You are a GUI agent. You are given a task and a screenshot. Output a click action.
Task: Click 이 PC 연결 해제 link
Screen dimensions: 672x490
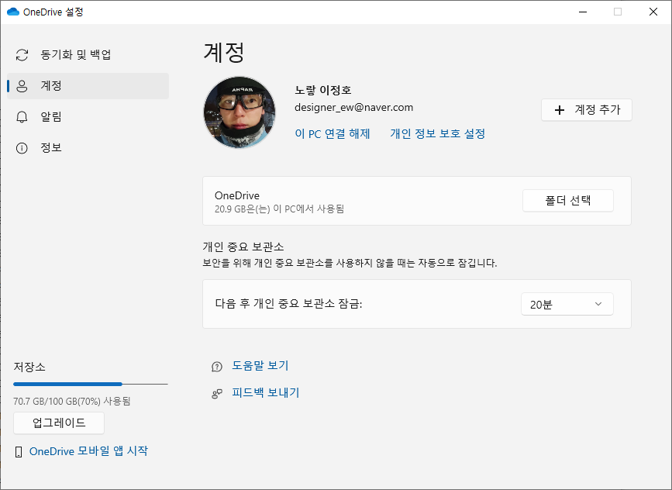click(333, 134)
